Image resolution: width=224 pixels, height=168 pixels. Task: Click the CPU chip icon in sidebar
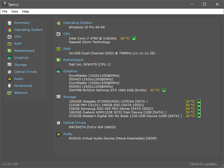pyautogui.click(x=10, y=37)
